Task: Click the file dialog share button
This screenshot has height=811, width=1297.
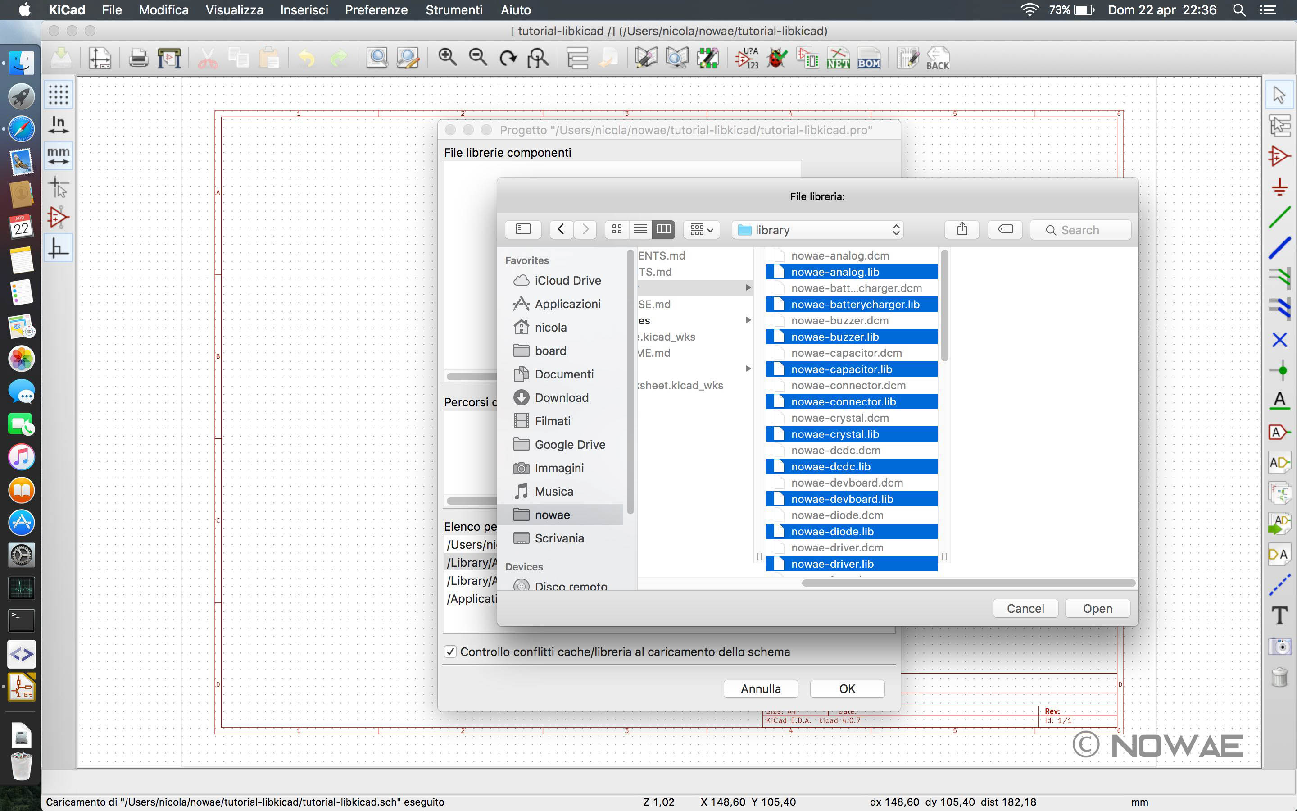Action: tap(962, 230)
